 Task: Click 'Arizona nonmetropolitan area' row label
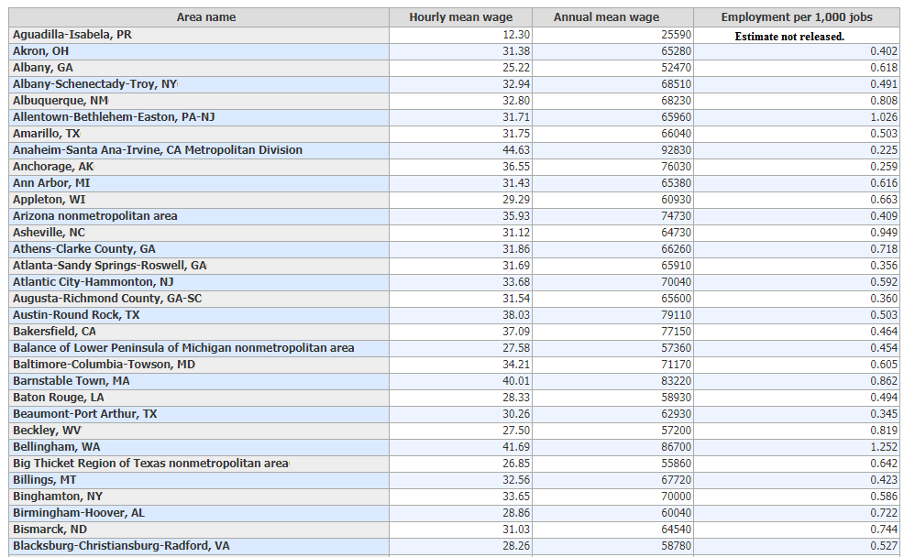click(x=95, y=216)
